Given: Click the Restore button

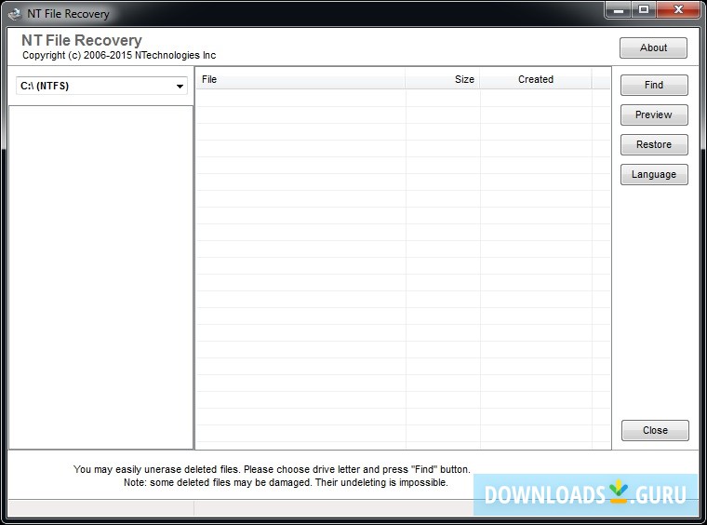Looking at the screenshot, I should 654,145.
